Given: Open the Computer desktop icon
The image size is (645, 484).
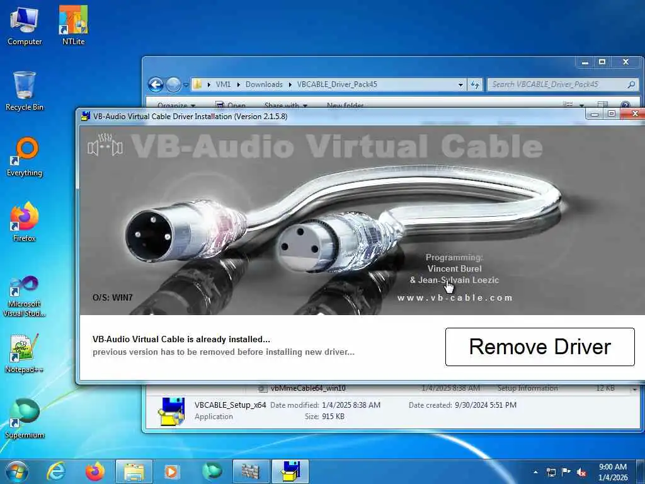Looking at the screenshot, I should (25, 26).
